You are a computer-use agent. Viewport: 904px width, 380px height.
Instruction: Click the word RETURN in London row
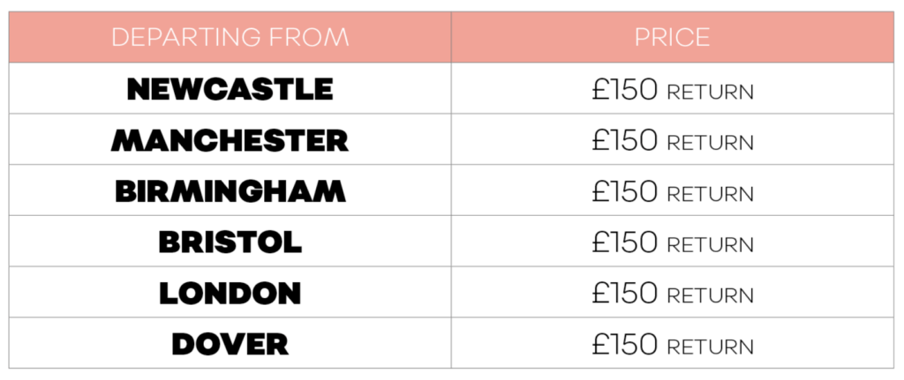[x=711, y=295]
